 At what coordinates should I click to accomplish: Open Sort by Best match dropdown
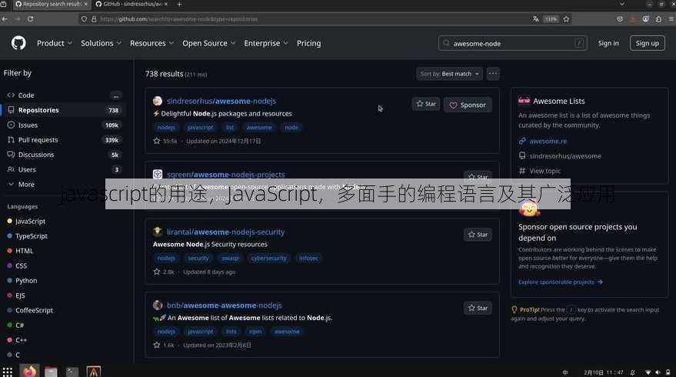[x=449, y=74]
